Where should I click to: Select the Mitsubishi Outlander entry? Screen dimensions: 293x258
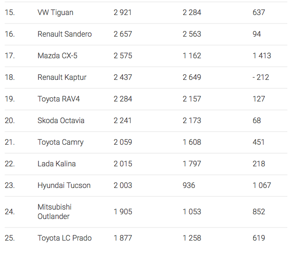point(54,211)
